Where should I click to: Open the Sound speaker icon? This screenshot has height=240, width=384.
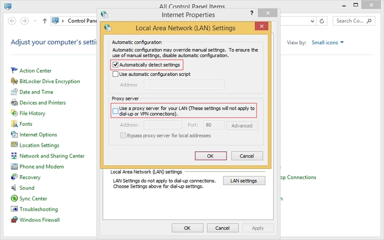[14, 188]
